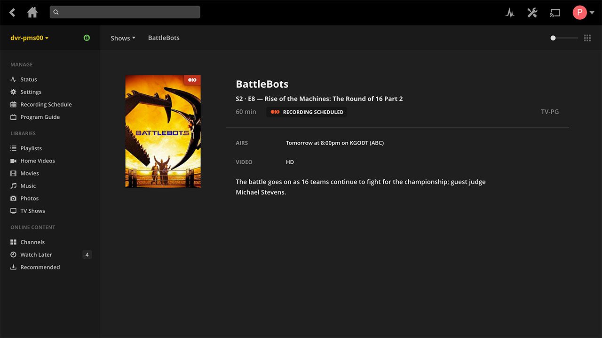Select the BattleBots breadcrumb
The image size is (602, 338).
tap(164, 38)
